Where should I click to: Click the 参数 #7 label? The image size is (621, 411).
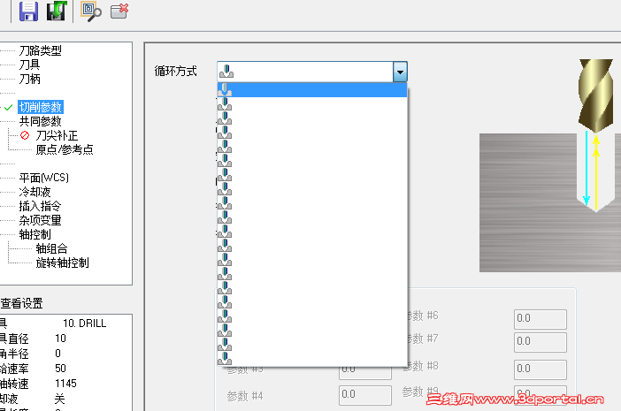click(x=422, y=339)
